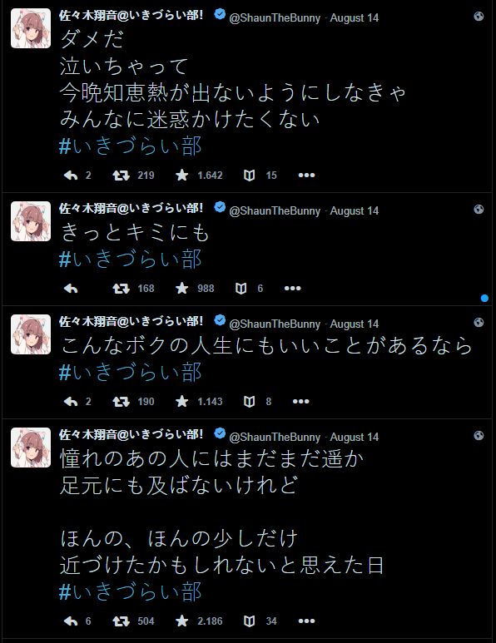The height and width of the screenshot is (643, 496).
Task: Open conversation view showing 15 on first tweet
Action: point(249,176)
